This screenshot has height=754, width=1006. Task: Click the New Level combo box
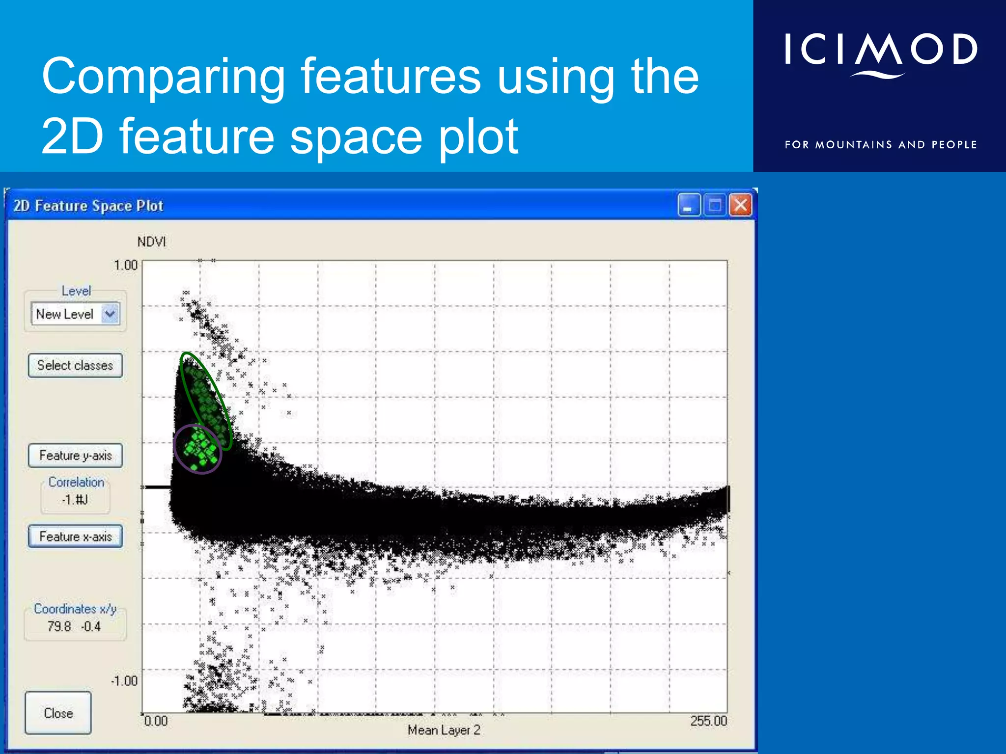pos(66,314)
